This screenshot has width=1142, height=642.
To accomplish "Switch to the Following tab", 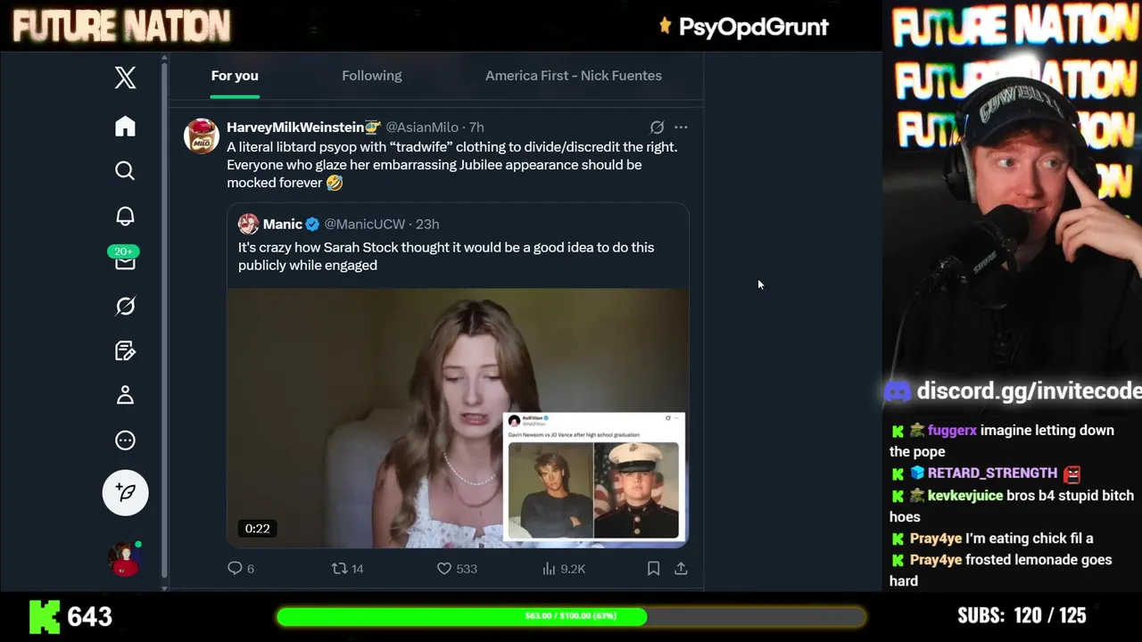I will coord(371,76).
